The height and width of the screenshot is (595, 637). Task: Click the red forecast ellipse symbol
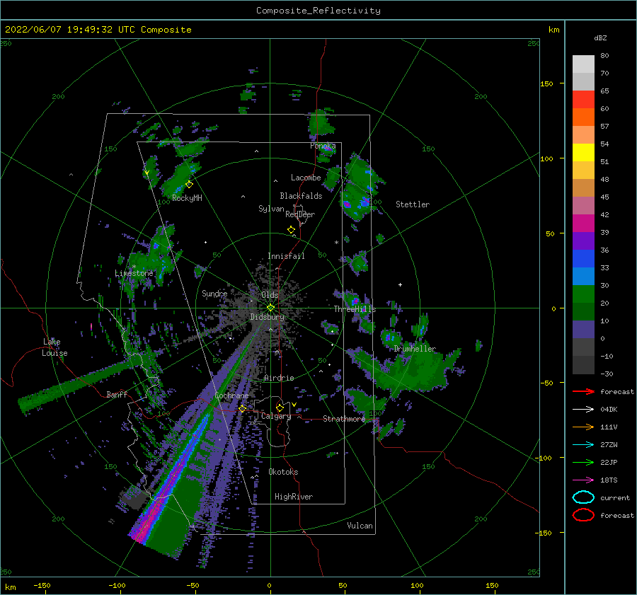583,515
